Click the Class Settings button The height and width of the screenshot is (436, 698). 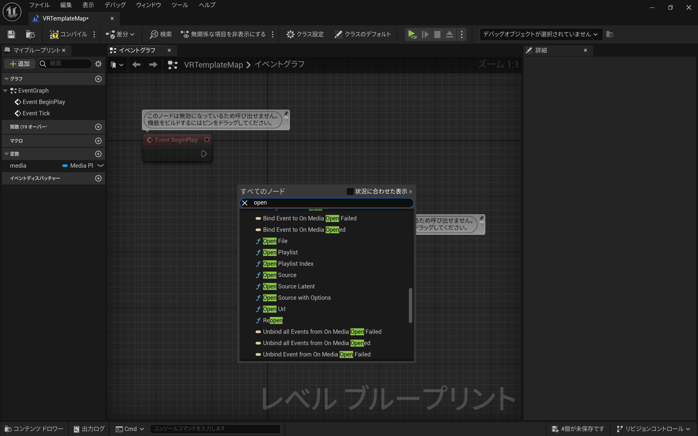coord(305,34)
